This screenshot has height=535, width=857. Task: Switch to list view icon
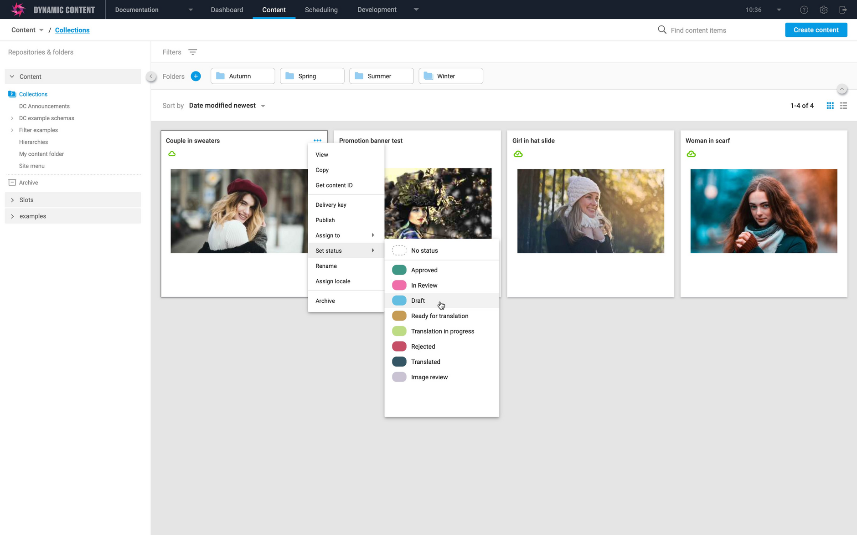(844, 106)
